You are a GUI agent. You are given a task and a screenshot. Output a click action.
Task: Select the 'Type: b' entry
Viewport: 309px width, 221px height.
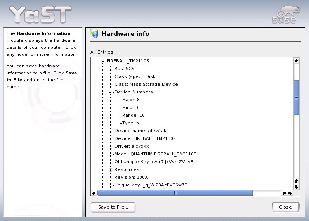pyautogui.click(x=130, y=123)
